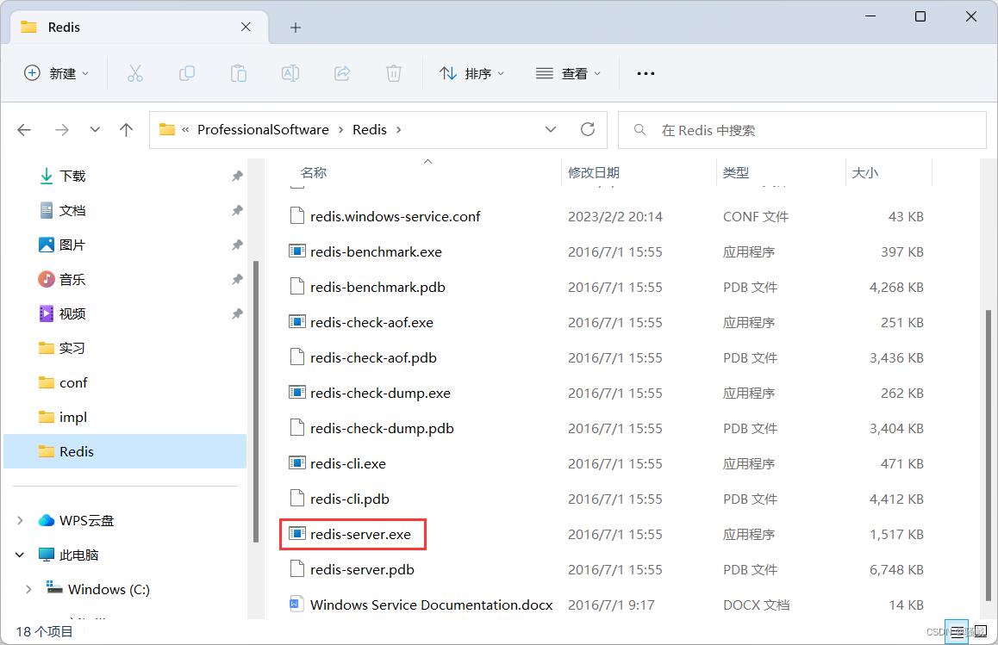Image resolution: width=998 pixels, height=645 pixels.
Task: Open recent locations dropdown arrow
Action: [x=95, y=130]
